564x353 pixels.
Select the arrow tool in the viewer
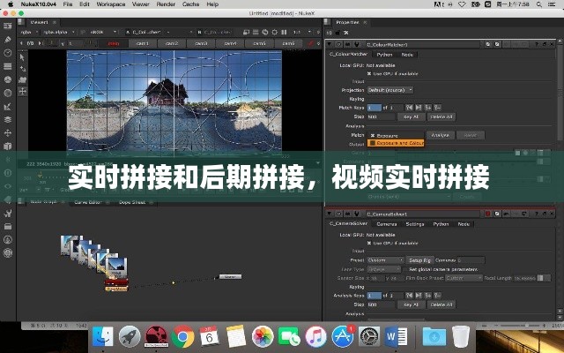click(x=20, y=56)
